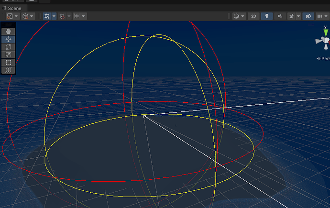Open the scene camera settings dropdown
The height and width of the screenshot is (208, 330).
322,16
